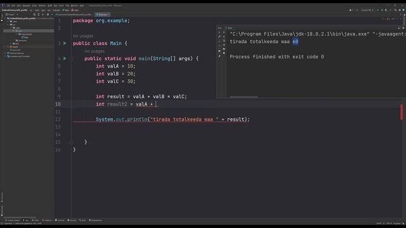
Task: Expand Scratches and Consoles node
Action: click(5, 56)
